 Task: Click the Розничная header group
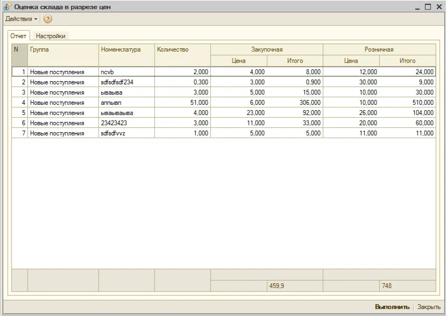pos(379,49)
